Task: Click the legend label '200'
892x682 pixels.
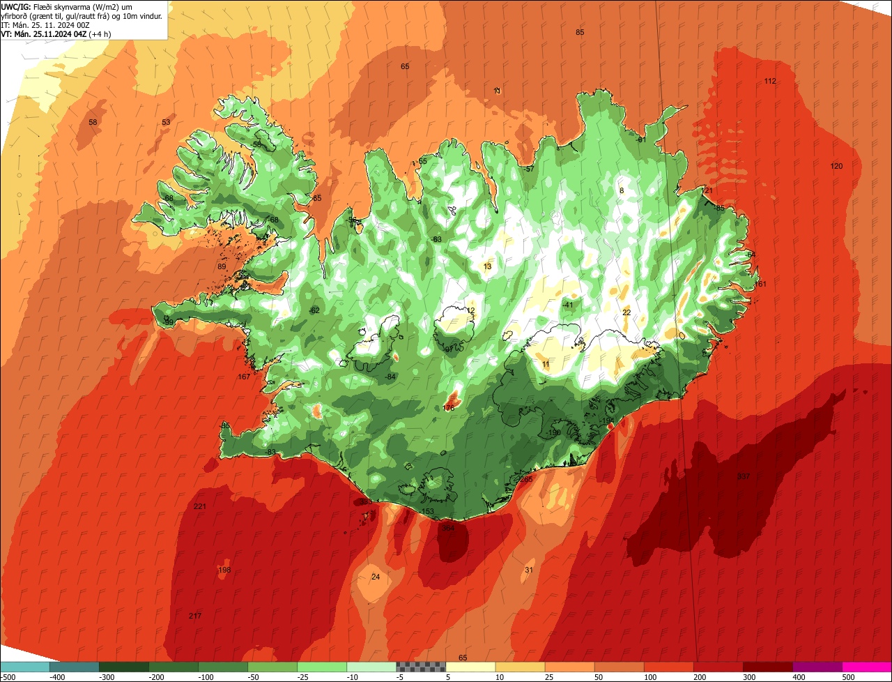Action: click(700, 676)
